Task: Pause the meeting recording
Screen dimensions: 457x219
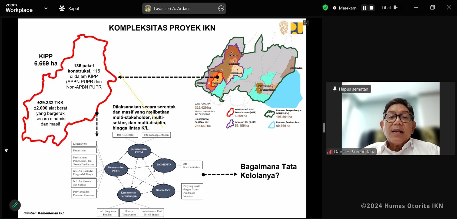Action: tap(364, 8)
